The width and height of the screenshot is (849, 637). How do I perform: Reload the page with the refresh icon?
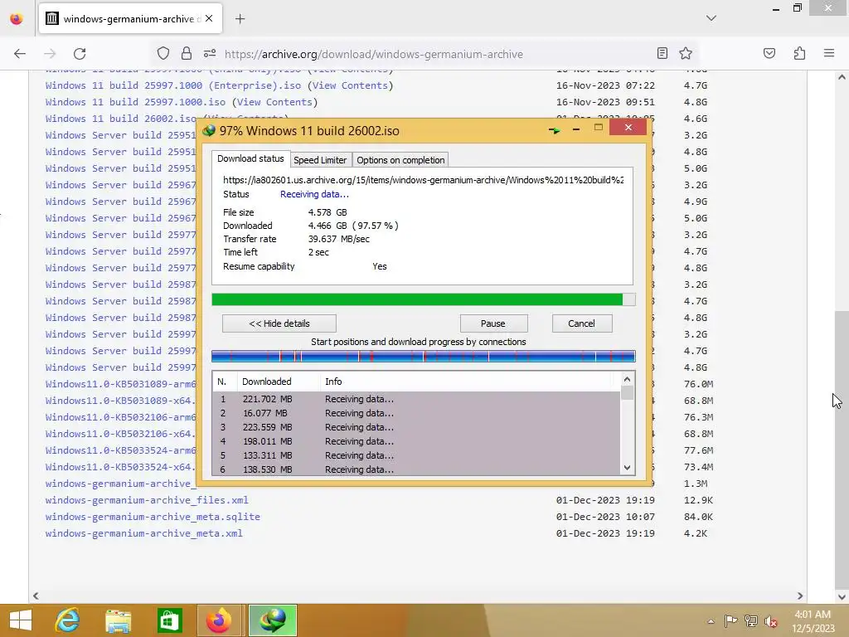pyautogui.click(x=80, y=53)
